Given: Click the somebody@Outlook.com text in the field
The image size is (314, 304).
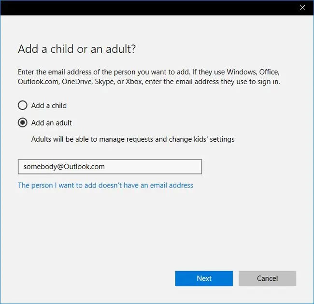Looking at the screenshot, I should click(64, 167).
